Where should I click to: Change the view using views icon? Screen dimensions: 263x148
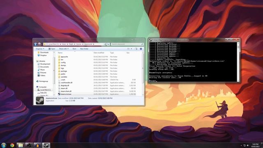pos(128,49)
